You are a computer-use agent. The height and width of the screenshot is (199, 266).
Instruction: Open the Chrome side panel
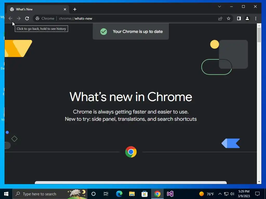[239, 18]
